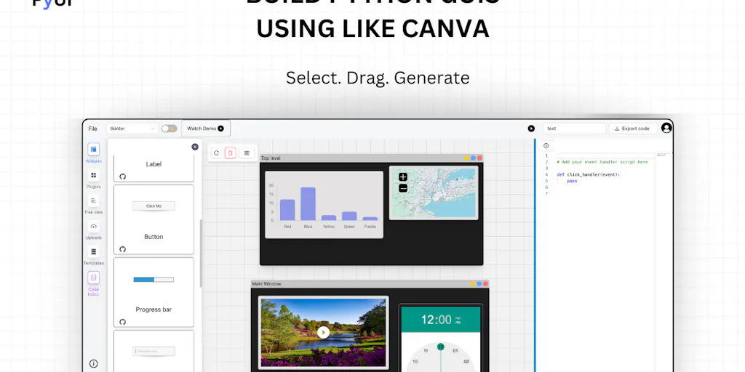The width and height of the screenshot is (745, 372).
Task: Open the Uploads cloud icon
Action: pyautogui.click(x=94, y=227)
